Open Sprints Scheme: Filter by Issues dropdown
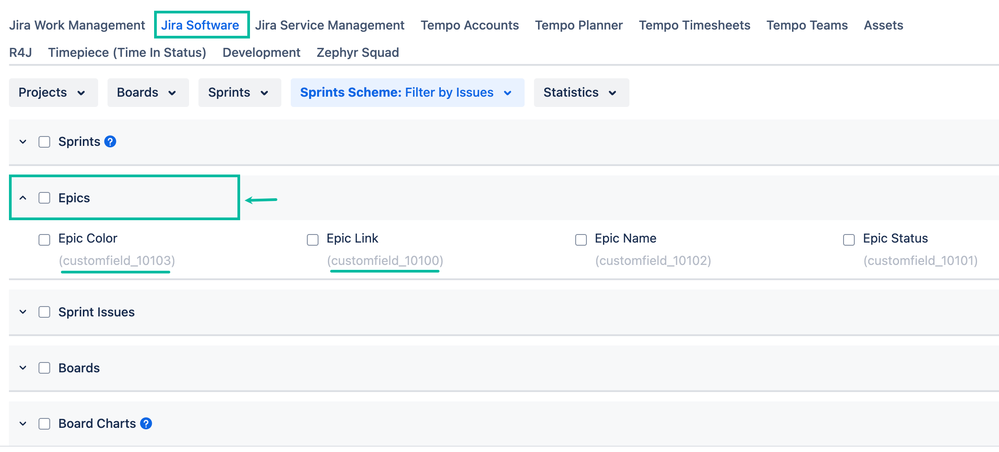999x452 pixels. click(x=408, y=93)
